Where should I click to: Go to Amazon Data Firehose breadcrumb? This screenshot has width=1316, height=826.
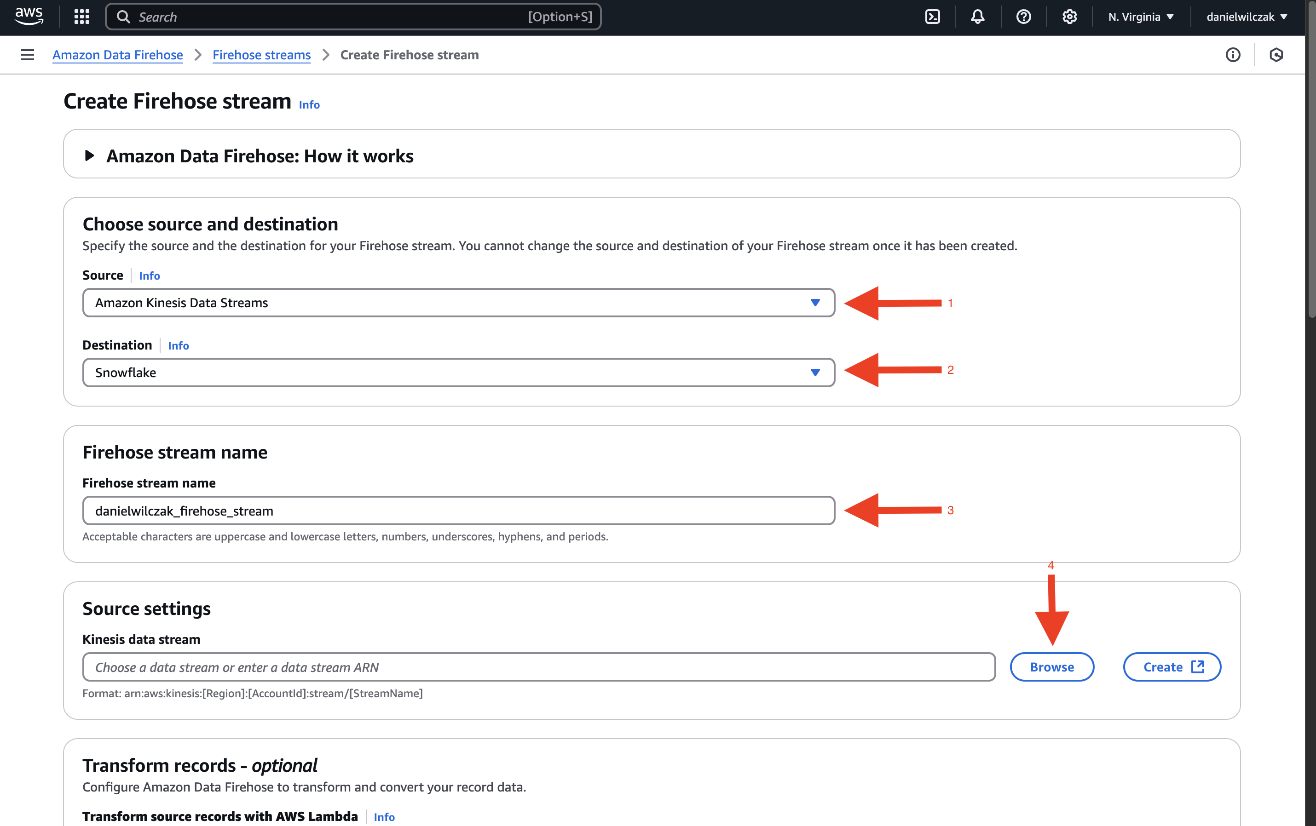tap(117, 55)
